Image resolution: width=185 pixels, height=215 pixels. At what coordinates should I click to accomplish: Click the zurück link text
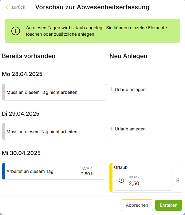18,7
